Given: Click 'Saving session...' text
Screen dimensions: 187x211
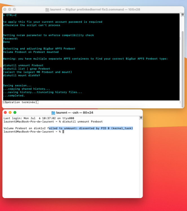Looking at the screenshot, I should (17, 86).
